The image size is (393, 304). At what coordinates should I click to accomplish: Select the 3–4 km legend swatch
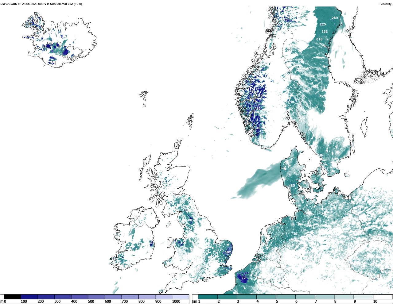pyautogui.click(x=247, y=297)
